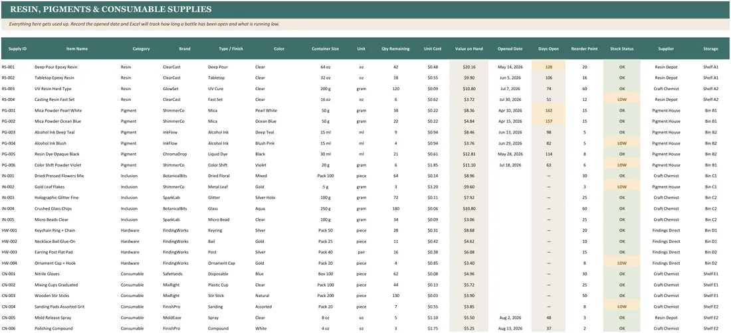The image size is (731, 333).
Task: Click 'Earring Post Flat Pad' cell
Action: coord(54,252)
